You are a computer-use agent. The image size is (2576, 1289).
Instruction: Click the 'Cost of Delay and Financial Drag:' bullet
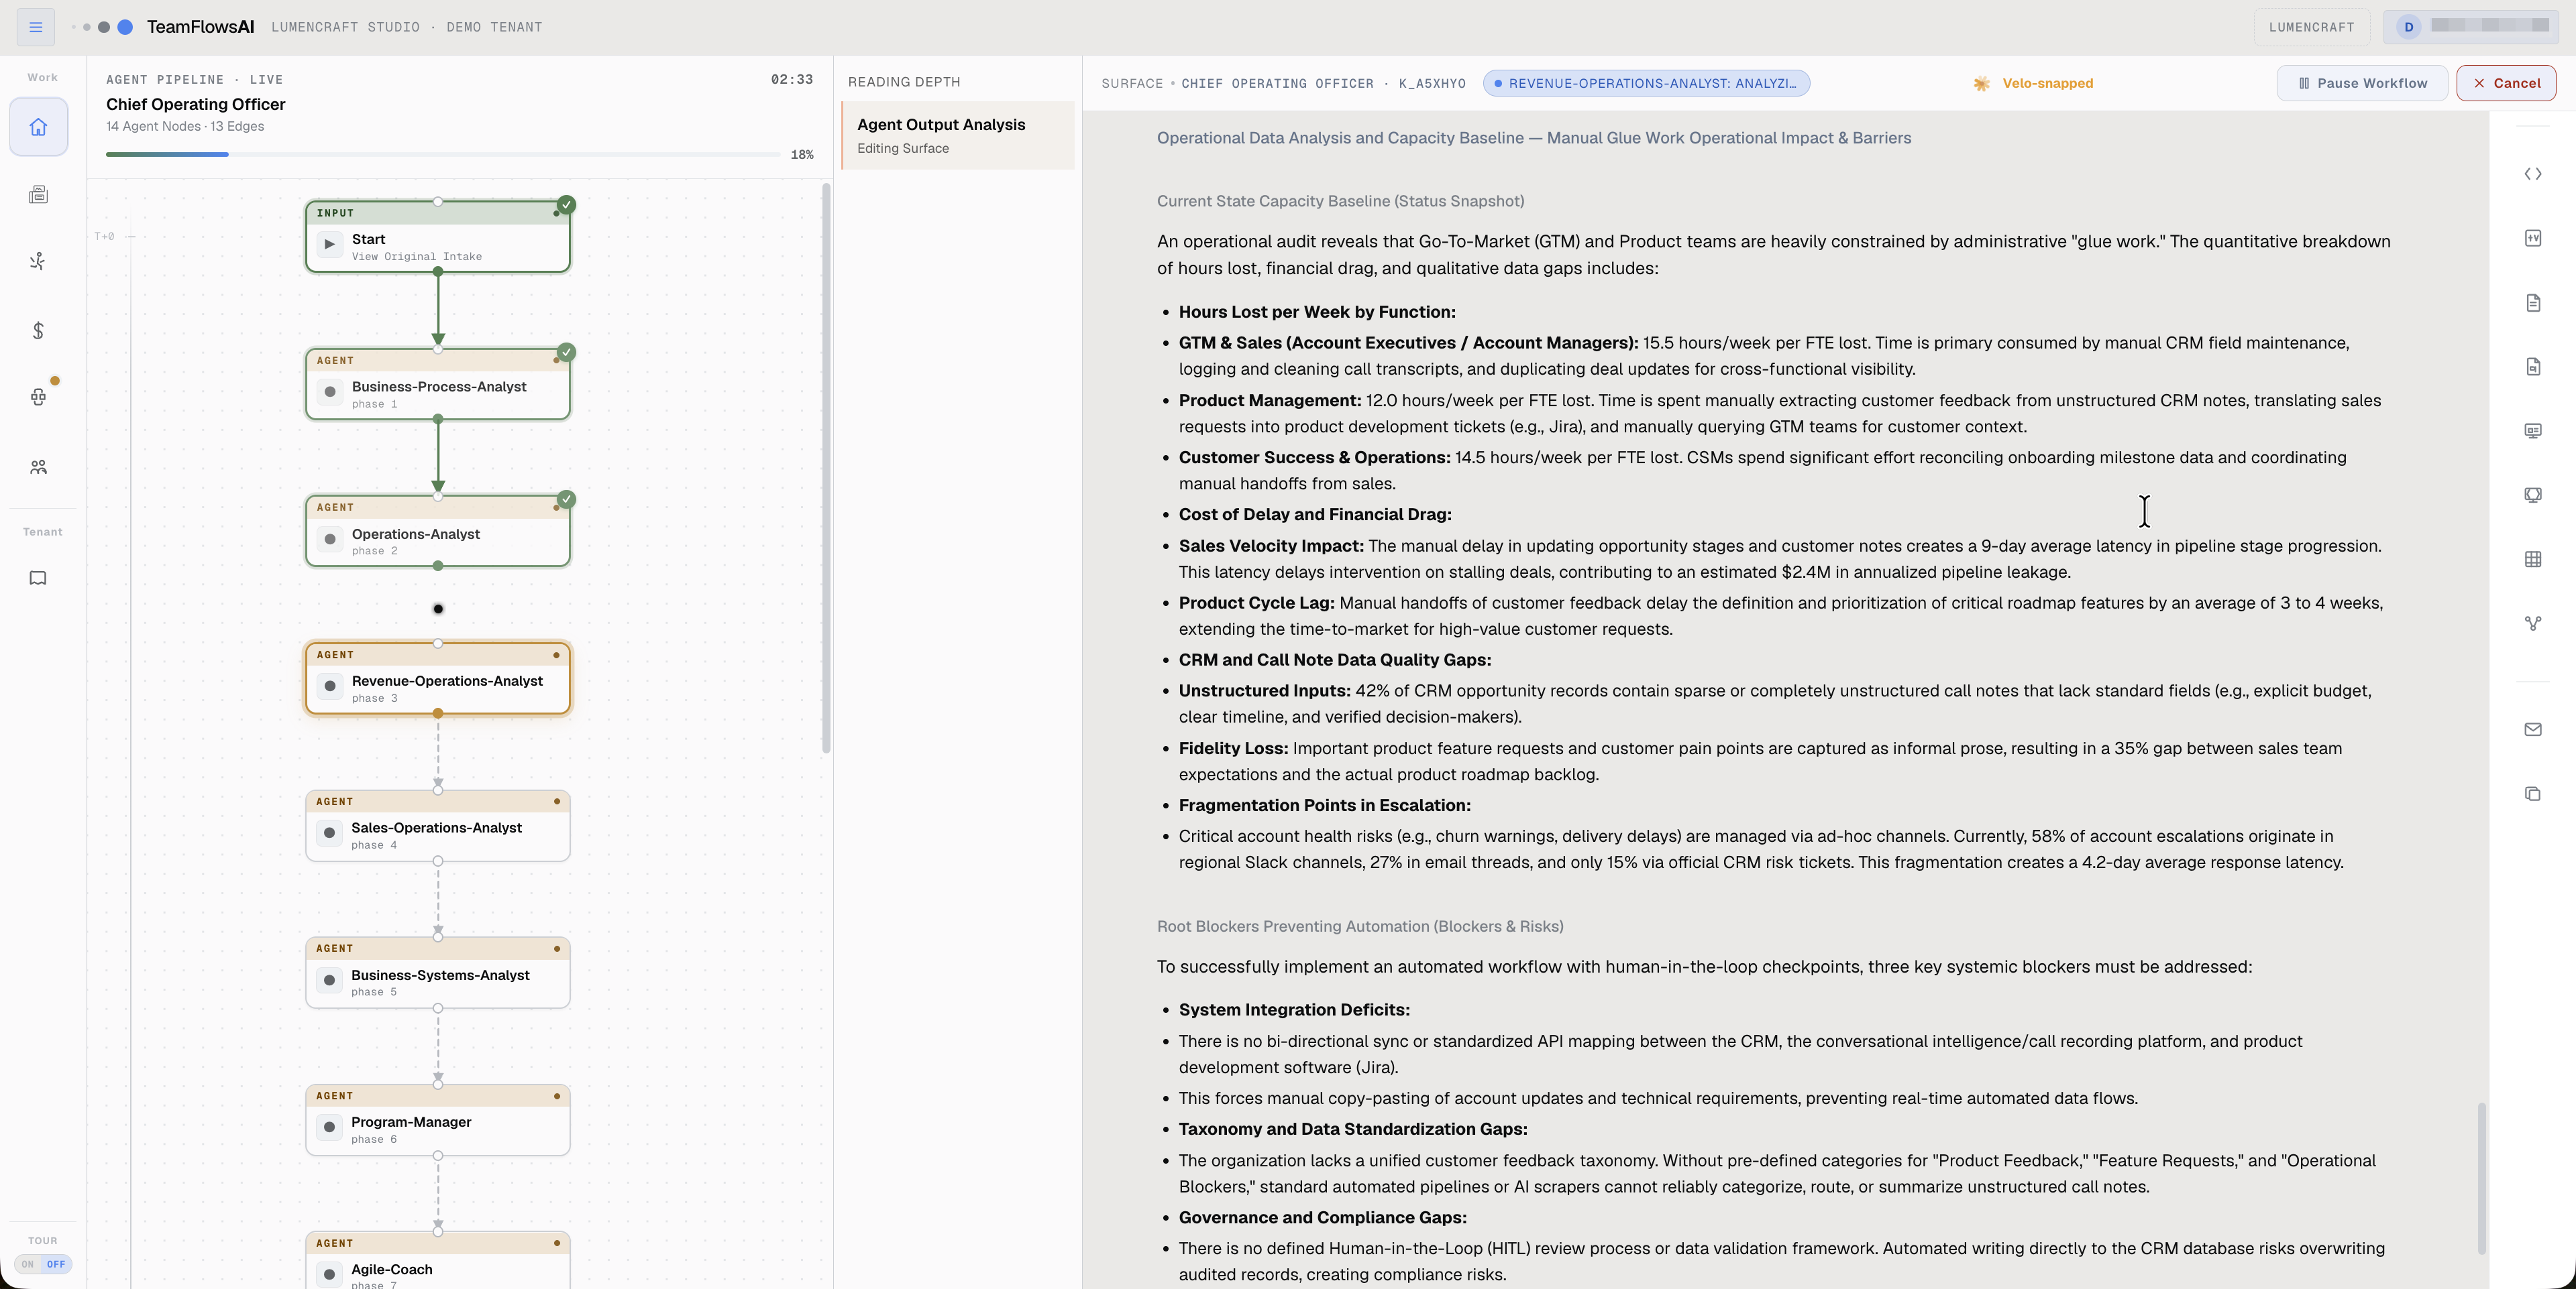coord(1315,515)
